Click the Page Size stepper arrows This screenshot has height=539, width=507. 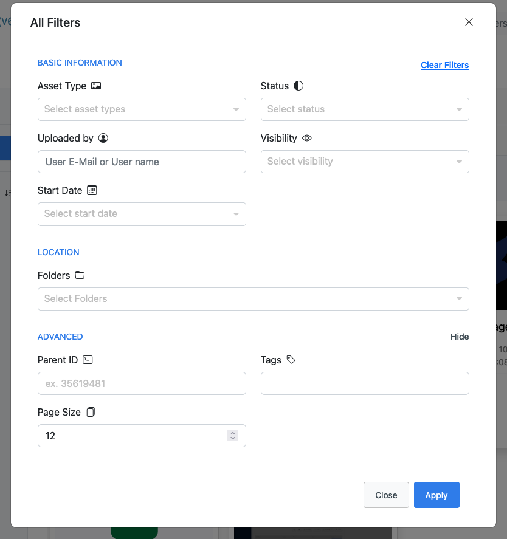232,436
